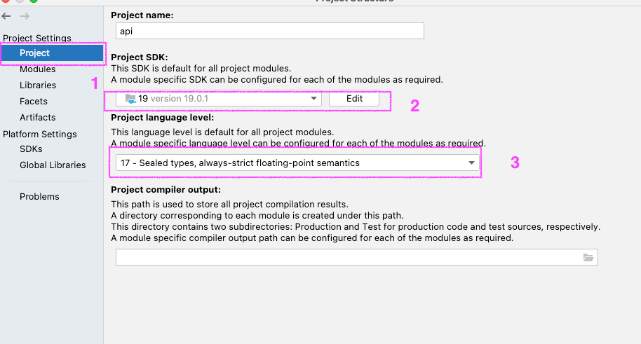This screenshot has width=641, height=344.
Task: Click the green maximize window button
Action: pyautogui.click(x=34, y=1)
